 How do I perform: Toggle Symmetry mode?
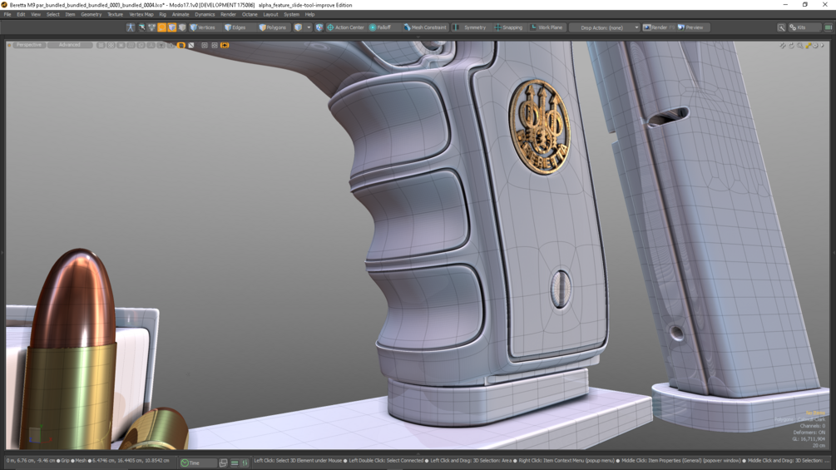[x=470, y=27]
